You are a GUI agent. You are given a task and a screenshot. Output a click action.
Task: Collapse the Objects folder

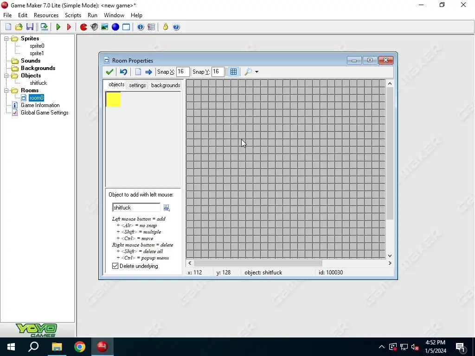6,76
